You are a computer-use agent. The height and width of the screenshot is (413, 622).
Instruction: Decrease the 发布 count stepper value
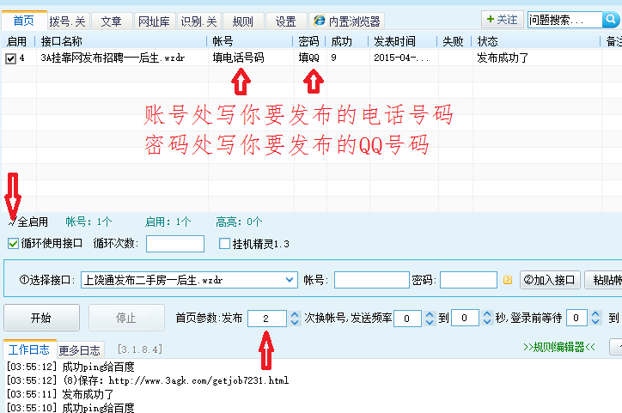pyautogui.click(x=295, y=322)
